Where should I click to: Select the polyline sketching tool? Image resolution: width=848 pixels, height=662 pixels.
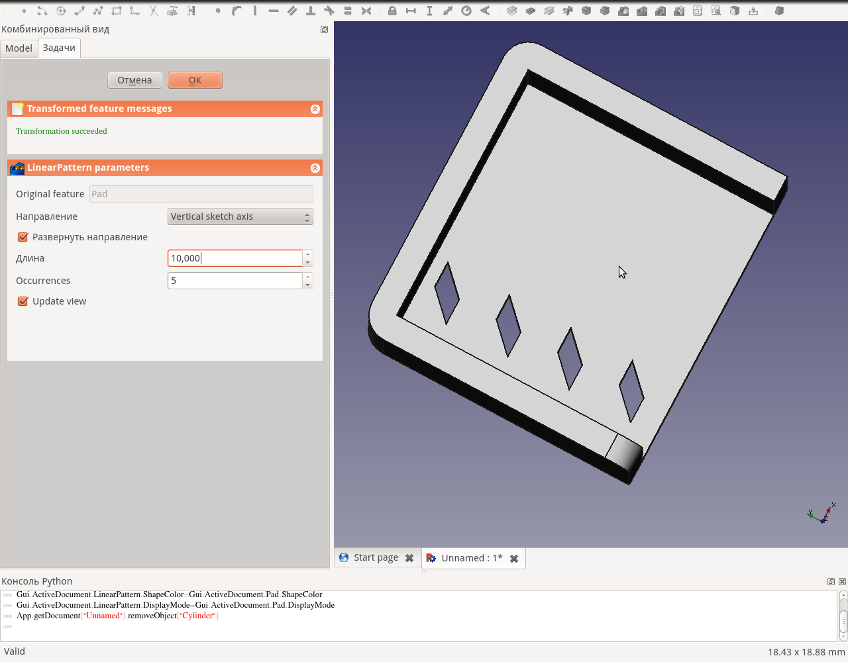tap(99, 11)
